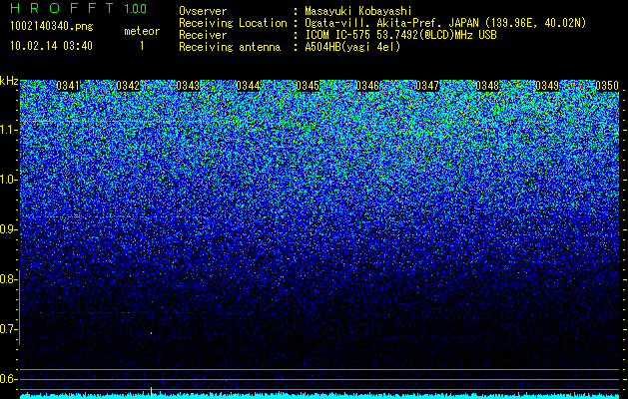Click the 0349 time marker
628x399 pixels.
547,86
